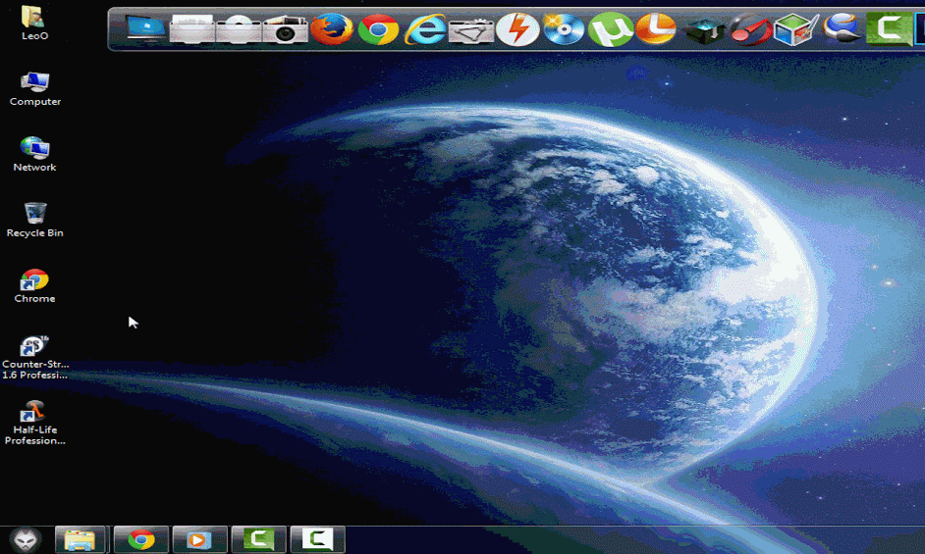Switch to Chrome in the taskbar
This screenshot has height=554, width=925.
coord(141,539)
